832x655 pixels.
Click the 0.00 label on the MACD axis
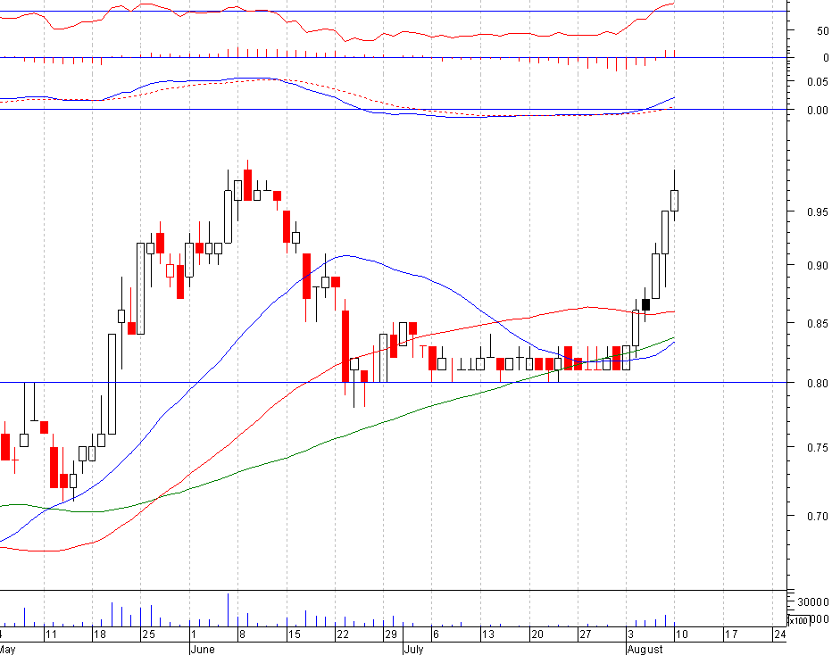817,111
